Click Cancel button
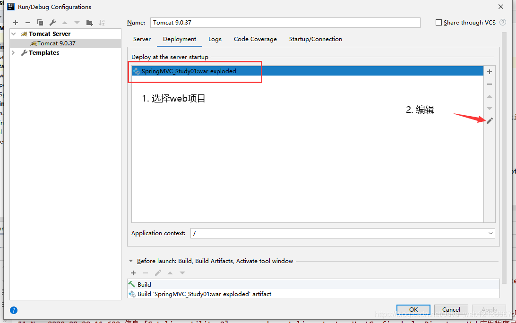The height and width of the screenshot is (323, 516). pos(451,309)
